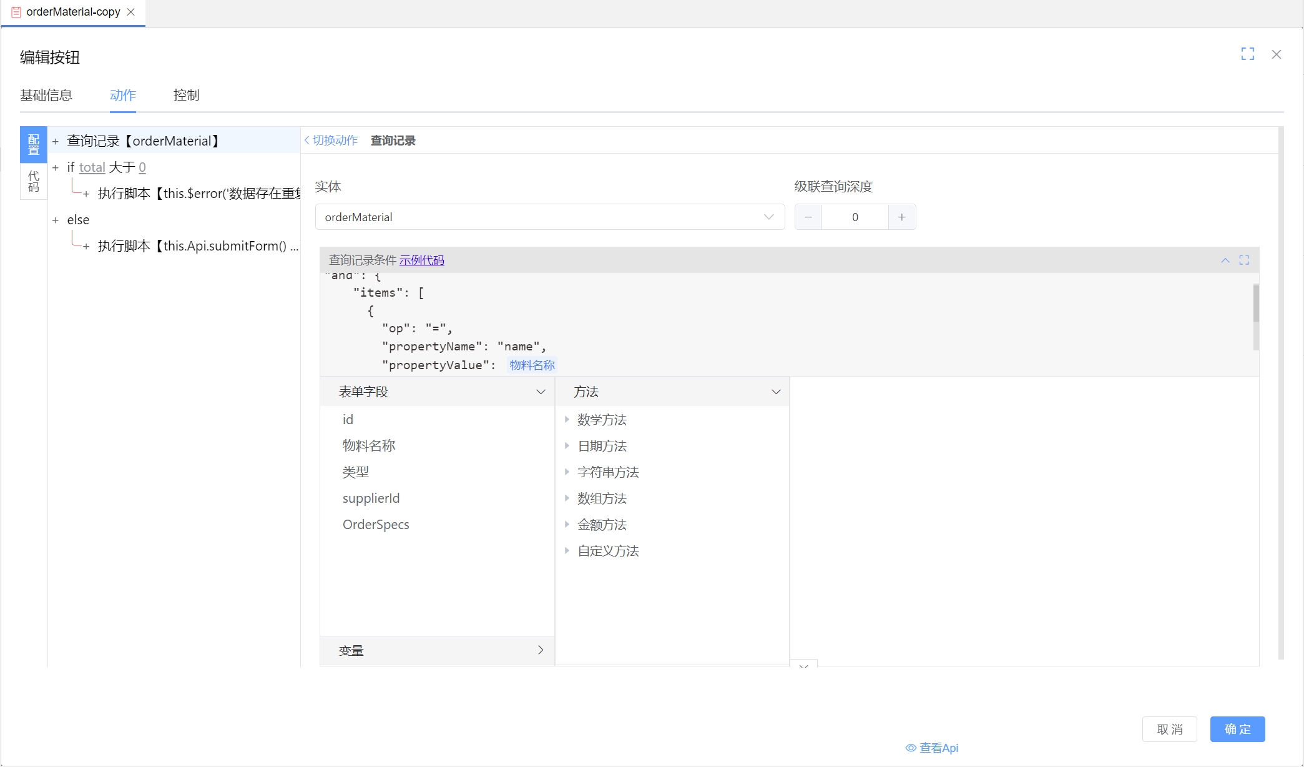Screen dimensions: 1304x767
Task: Expand the 查询记录条件 editor to fullscreen
Action: 1244,260
